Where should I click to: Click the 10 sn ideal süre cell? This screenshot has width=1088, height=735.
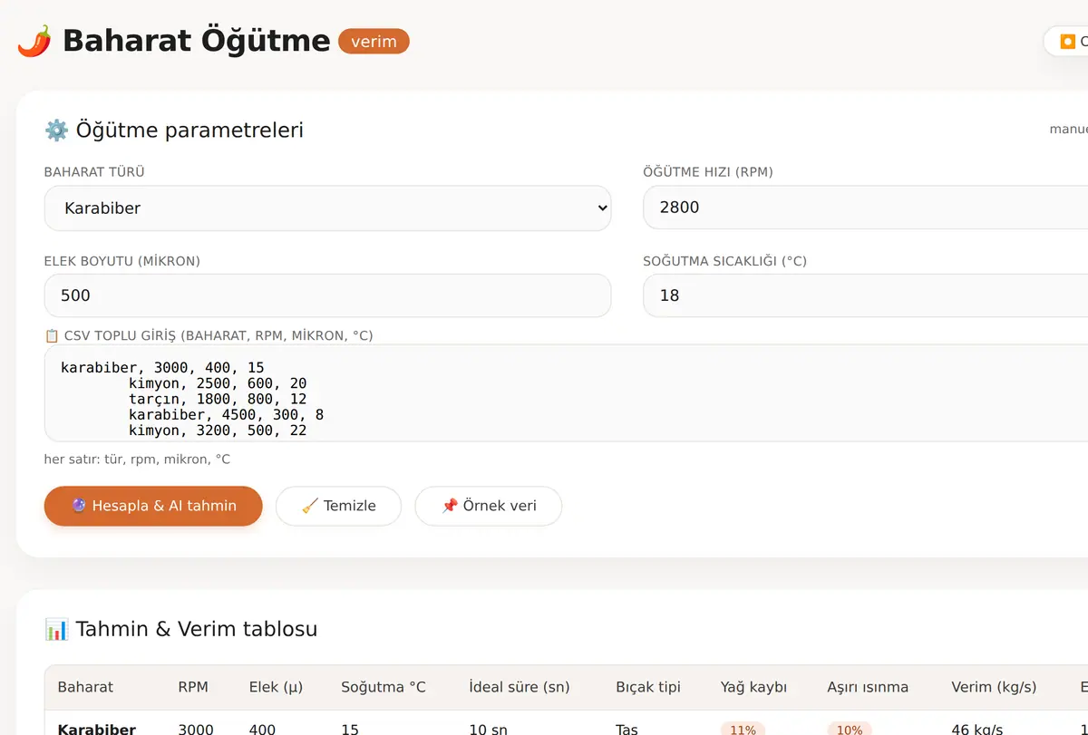[487, 729]
